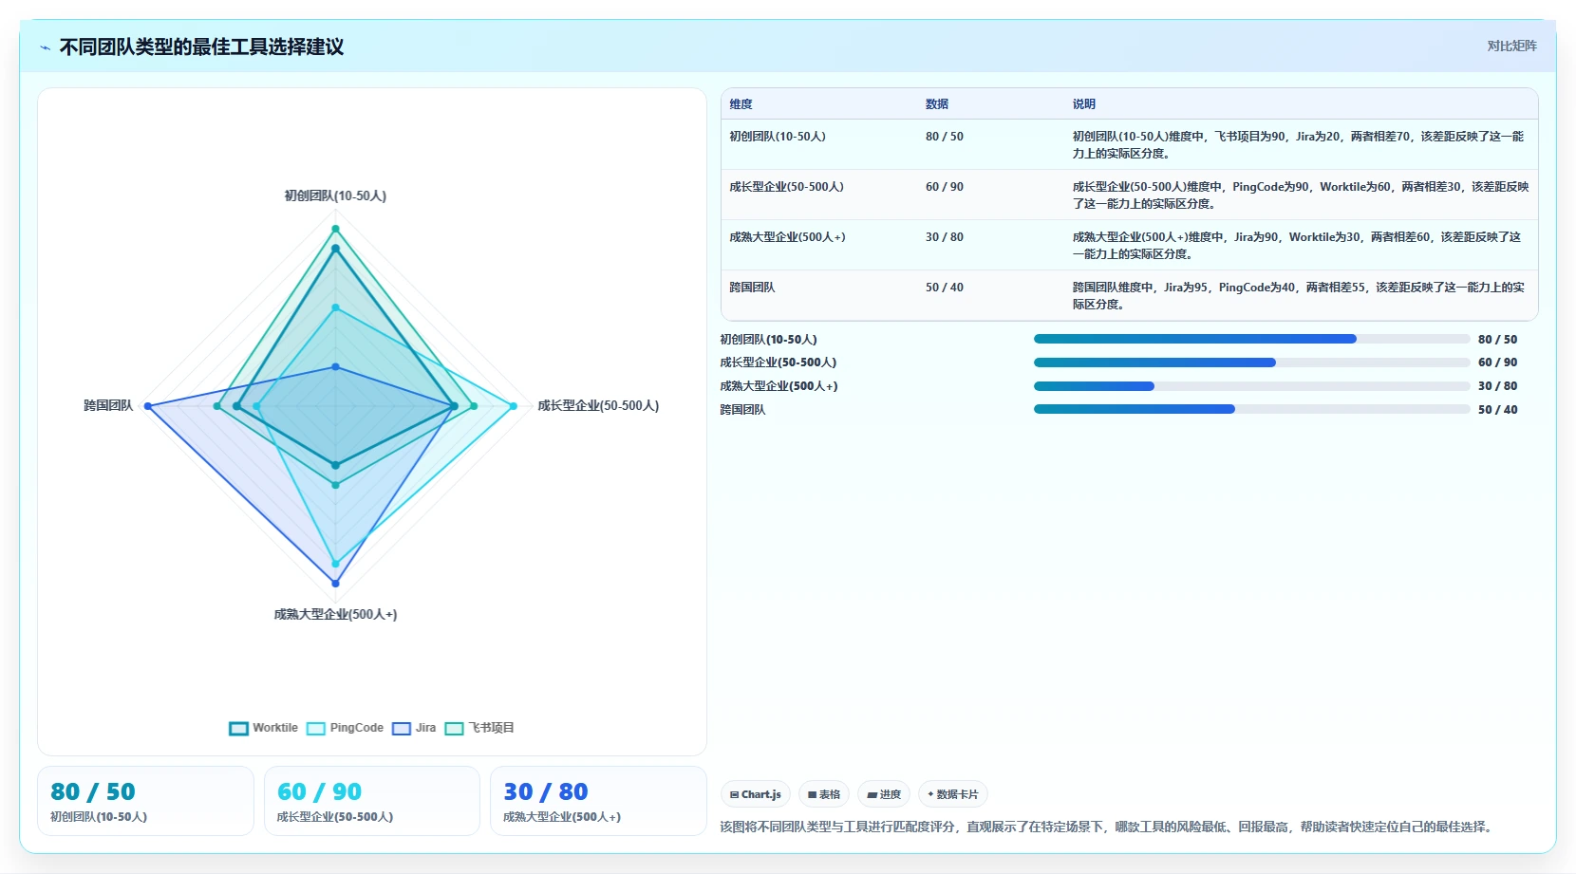Screen dimensions: 1576x874
Task: Click table cell value 60 / 90
Action: [x=945, y=187]
